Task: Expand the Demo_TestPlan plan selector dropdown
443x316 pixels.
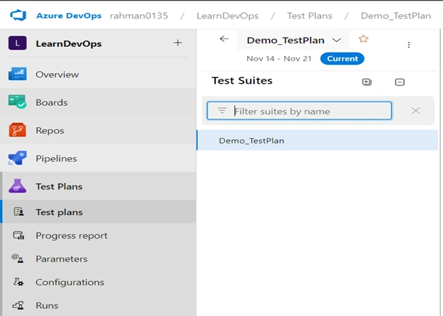Action: click(x=294, y=40)
